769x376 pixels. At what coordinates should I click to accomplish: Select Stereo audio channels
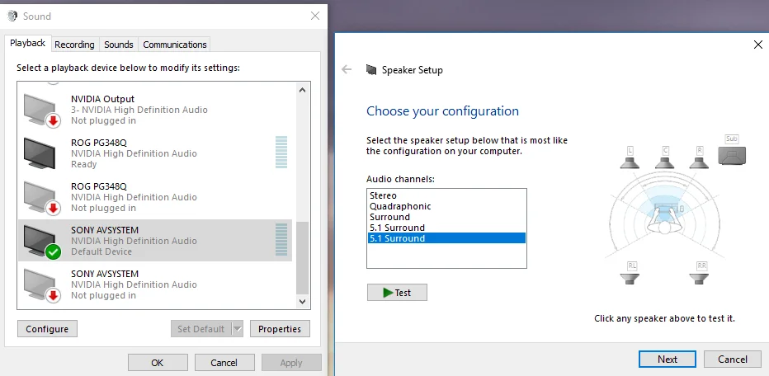tap(446, 195)
